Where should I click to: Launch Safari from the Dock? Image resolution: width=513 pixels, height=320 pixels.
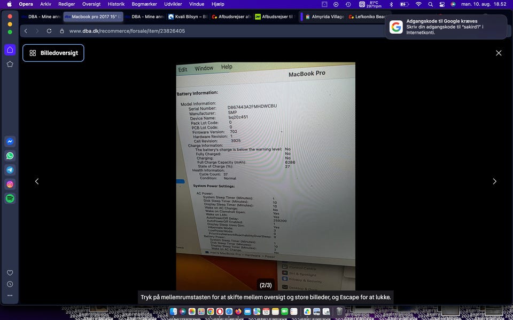coord(229,311)
